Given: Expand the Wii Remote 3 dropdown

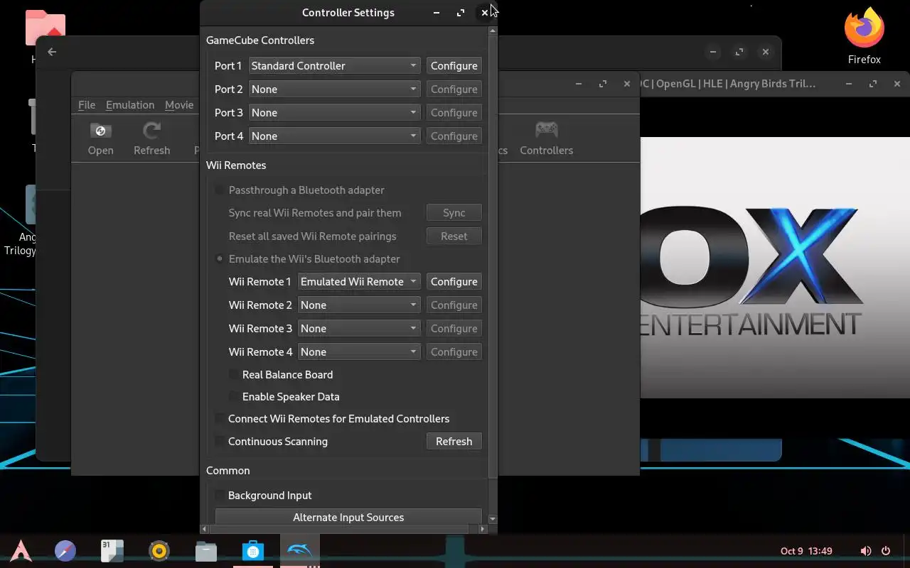Looking at the screenshot, I should point(359,329).
